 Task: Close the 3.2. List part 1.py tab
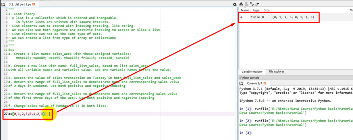33,4
